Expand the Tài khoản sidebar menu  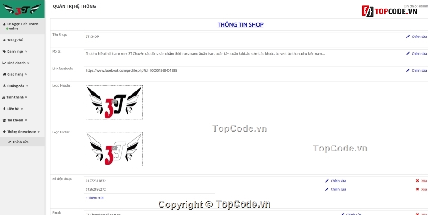pos(15,120)
